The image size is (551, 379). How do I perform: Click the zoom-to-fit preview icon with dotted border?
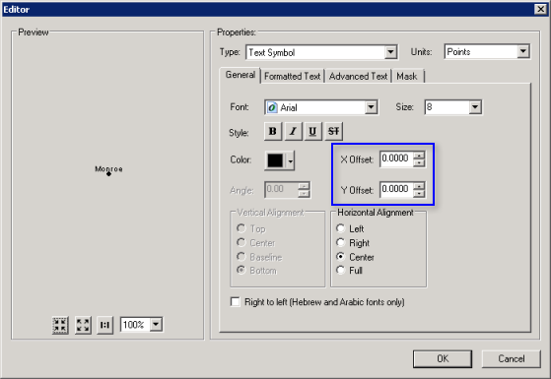[60, 325]
